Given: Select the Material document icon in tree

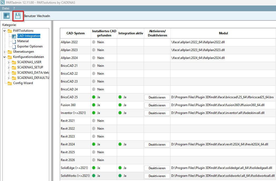Looking at the screenshot, I should coord(14,41).
